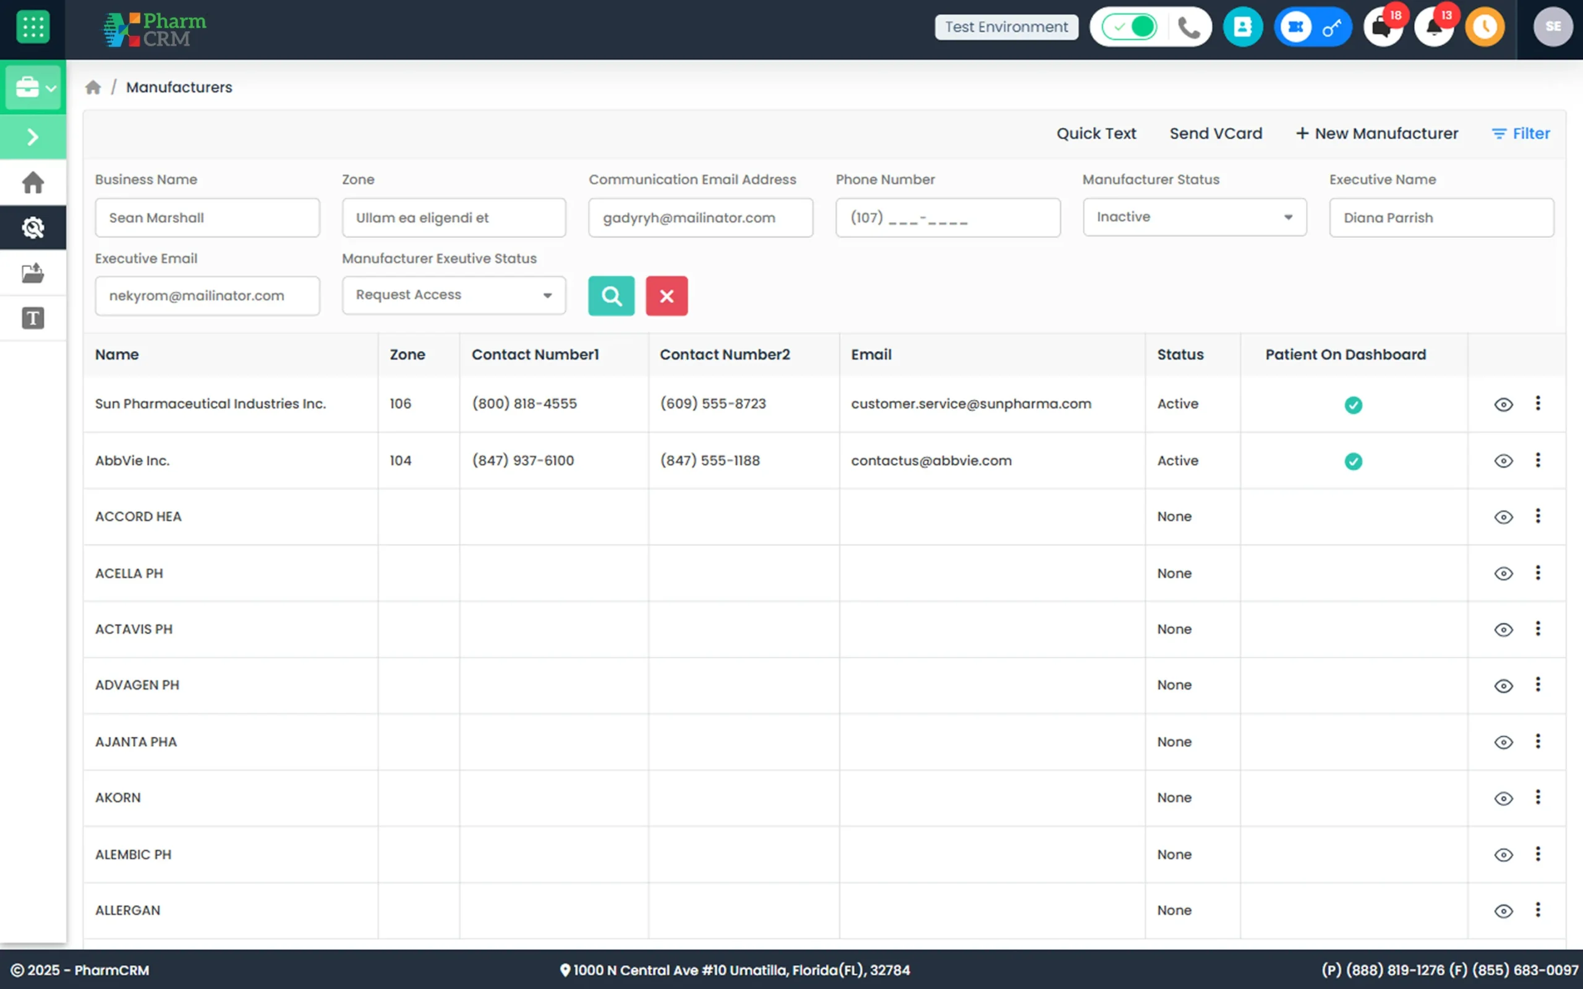Open the three-dot menu for ALEMBIC PH
The width and height of the screenshot is (1583, 989).
[1538, 854]
